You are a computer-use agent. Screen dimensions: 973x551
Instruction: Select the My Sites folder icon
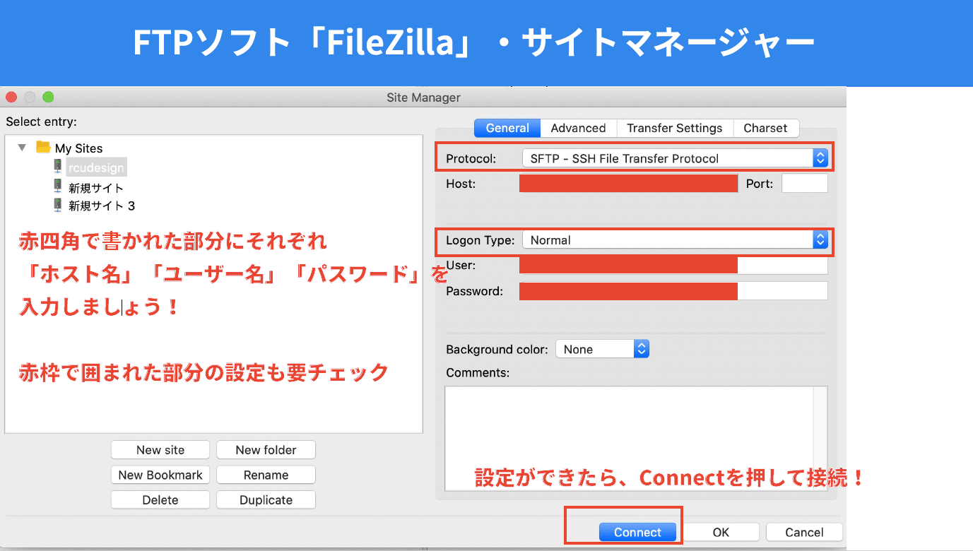(43, 147)
